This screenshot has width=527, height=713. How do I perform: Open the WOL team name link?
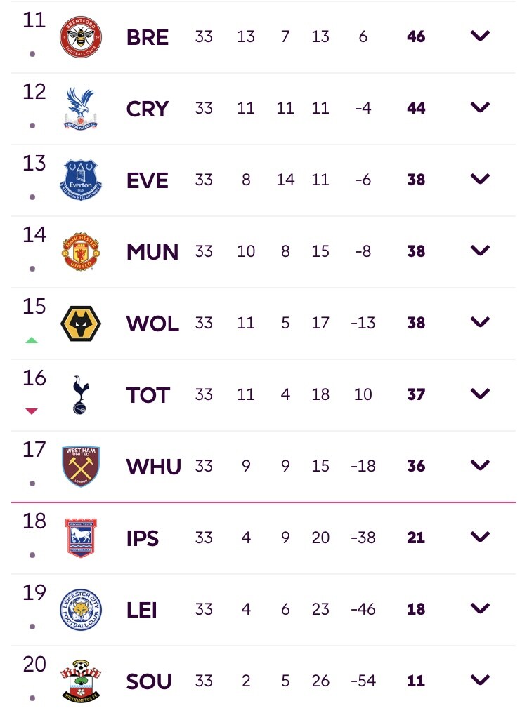click(152, 324)
